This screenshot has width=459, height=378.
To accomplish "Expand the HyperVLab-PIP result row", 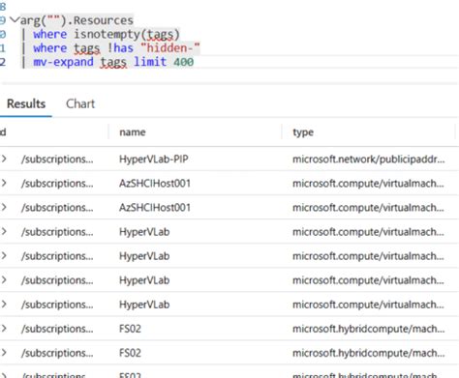I will (4, 159).
